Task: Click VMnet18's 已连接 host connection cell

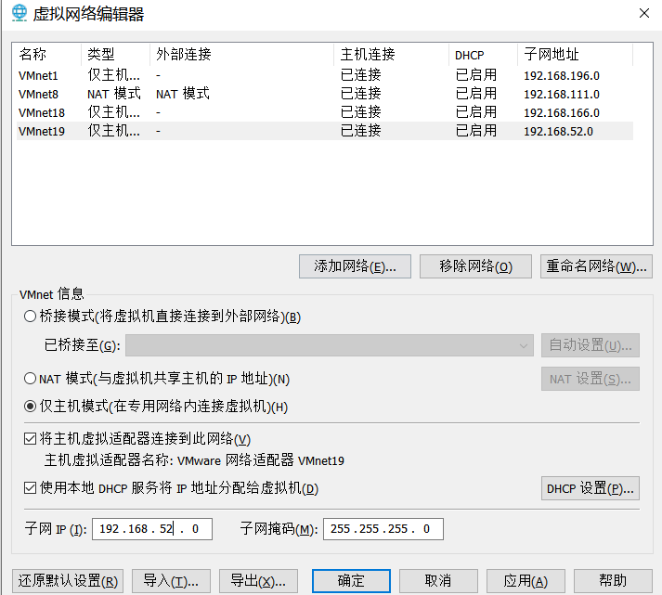Action: pyautogui.click(x=360, y=112)
